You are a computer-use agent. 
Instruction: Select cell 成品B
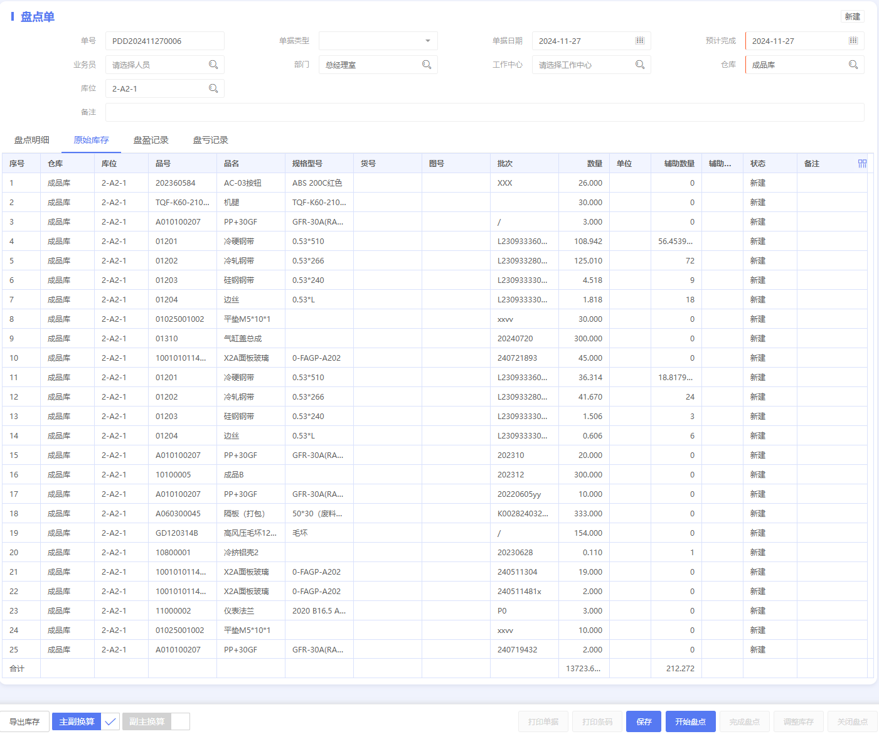point(251,475)
